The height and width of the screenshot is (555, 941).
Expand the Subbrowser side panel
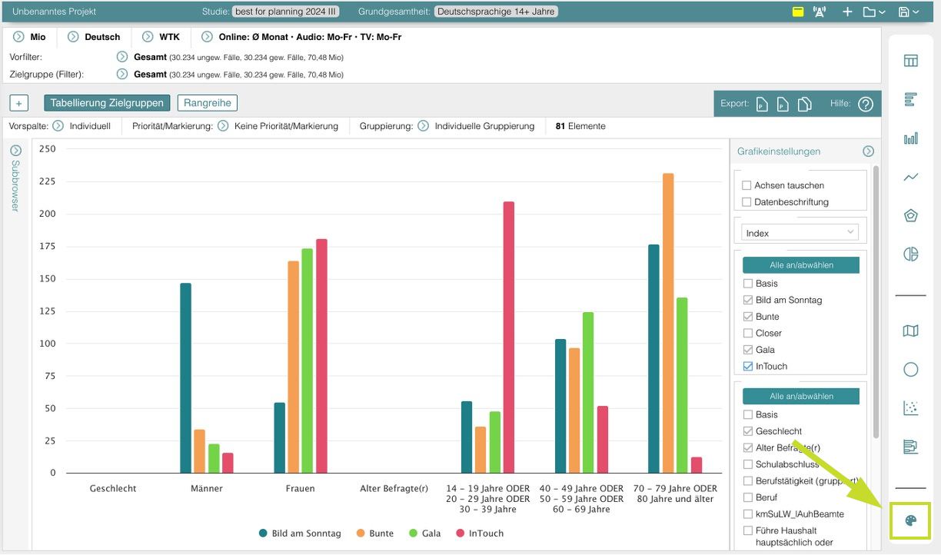coord(15,150)
